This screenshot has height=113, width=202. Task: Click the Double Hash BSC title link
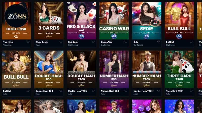44,91
